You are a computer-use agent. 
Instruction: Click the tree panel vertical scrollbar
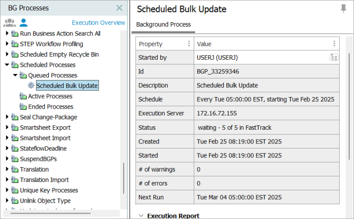123,179
